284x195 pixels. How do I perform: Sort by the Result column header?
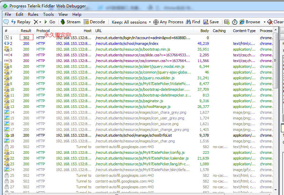26,31
